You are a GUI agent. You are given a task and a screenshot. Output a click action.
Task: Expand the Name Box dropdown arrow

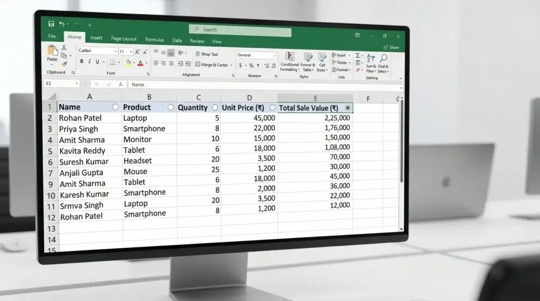click(x=76, y=84)
